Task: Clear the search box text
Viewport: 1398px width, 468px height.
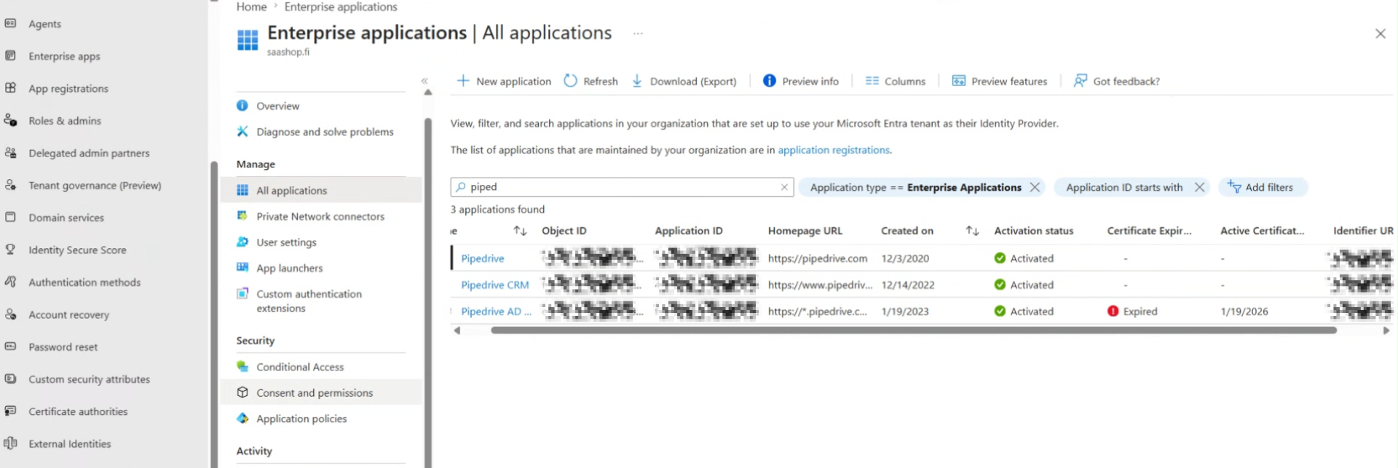Action: tap(784, 187)
